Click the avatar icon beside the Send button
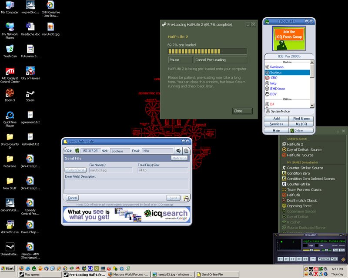Viewport: 348px width, 278px height. 186,198
